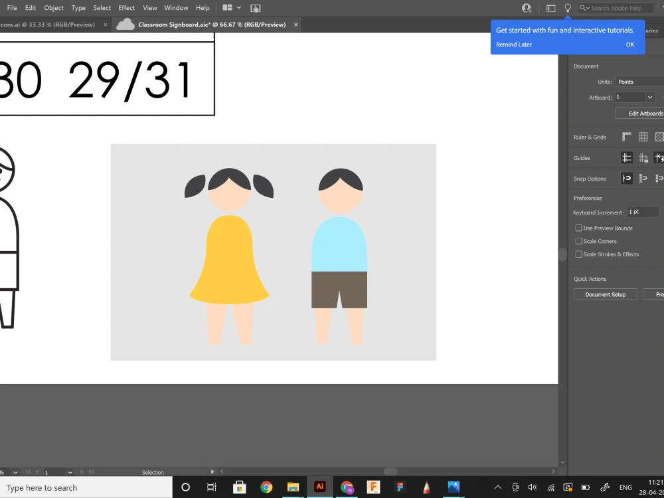Click the Previous artboard navigation button

coord(37,471)
